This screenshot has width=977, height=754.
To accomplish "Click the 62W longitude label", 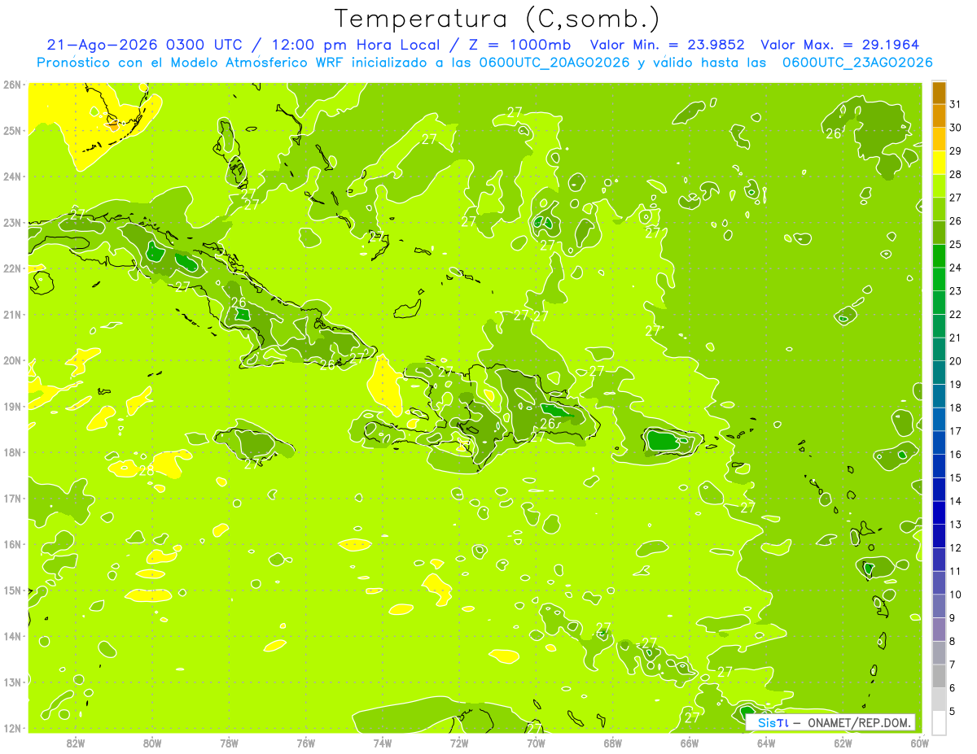I will (x=843, y=743).
